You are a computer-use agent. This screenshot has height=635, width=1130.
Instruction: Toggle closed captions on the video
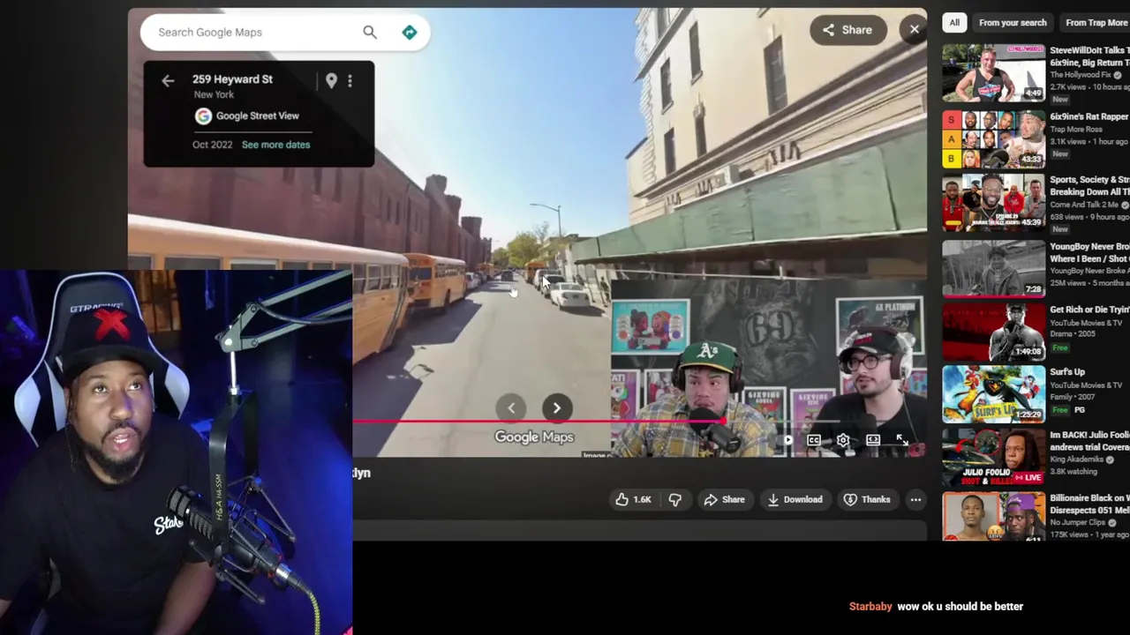[814, 440]
